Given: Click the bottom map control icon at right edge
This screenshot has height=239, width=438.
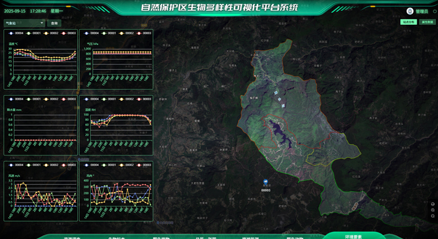Looking at the screenshot, I should pos(433,216).
